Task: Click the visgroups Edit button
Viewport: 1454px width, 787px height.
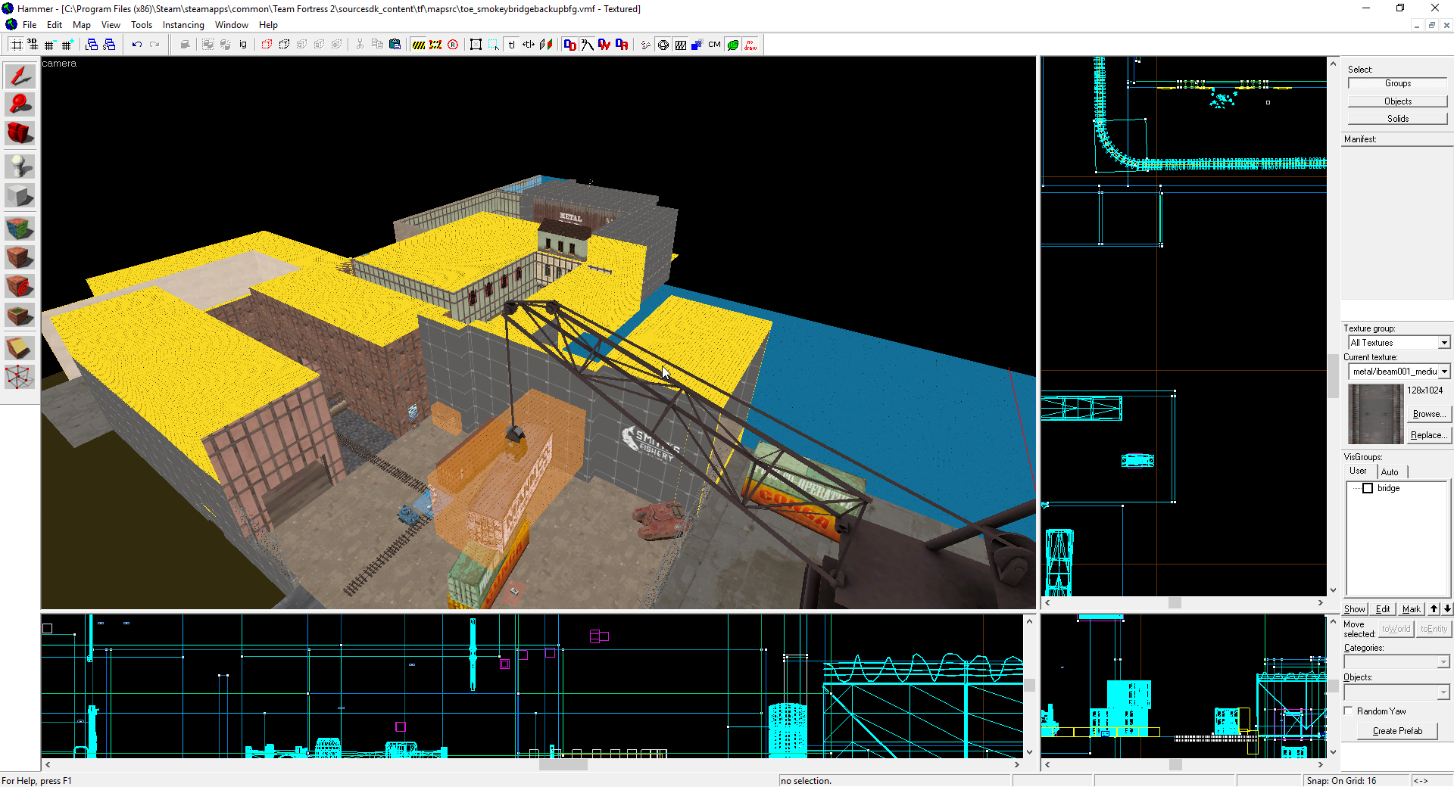Action: (x=1383, y=609)
